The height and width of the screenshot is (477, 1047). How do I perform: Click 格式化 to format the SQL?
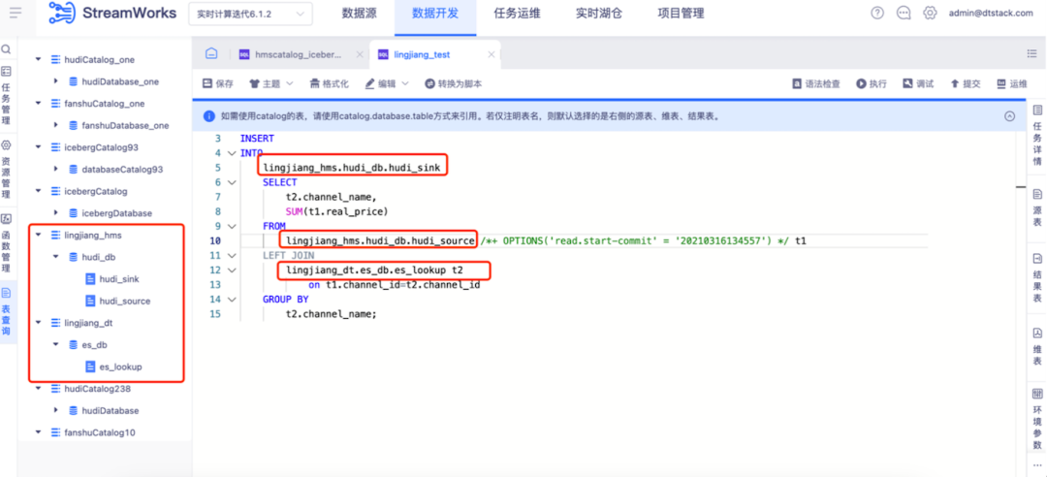330,83
